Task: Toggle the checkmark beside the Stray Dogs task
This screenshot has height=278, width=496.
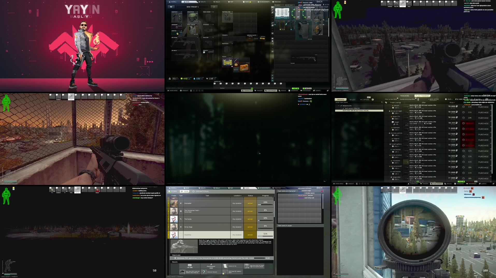Action: [x=168, y=227]
